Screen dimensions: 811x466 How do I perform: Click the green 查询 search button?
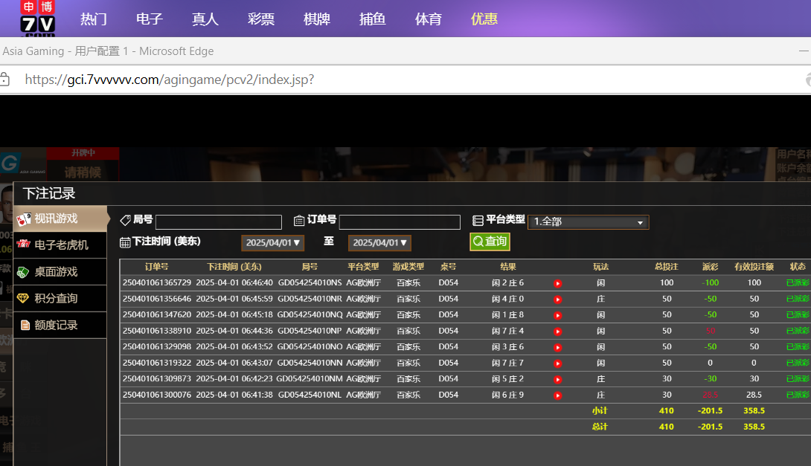tap(490, 242)
